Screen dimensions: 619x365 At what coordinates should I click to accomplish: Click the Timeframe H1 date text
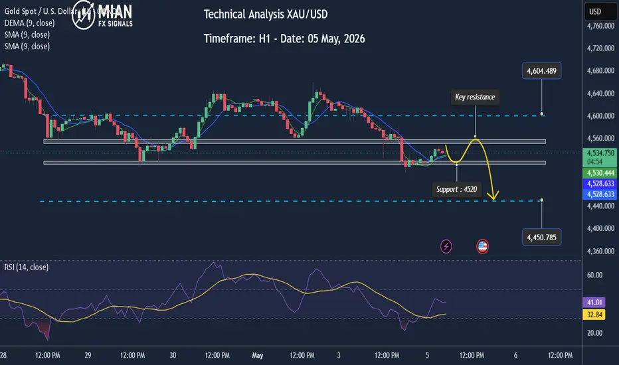pos(284,38)
